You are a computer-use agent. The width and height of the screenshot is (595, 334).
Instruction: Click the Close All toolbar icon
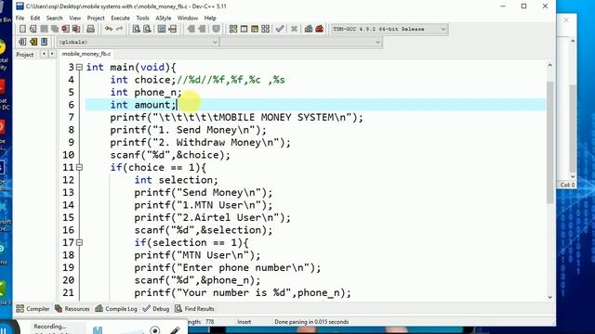76,29
